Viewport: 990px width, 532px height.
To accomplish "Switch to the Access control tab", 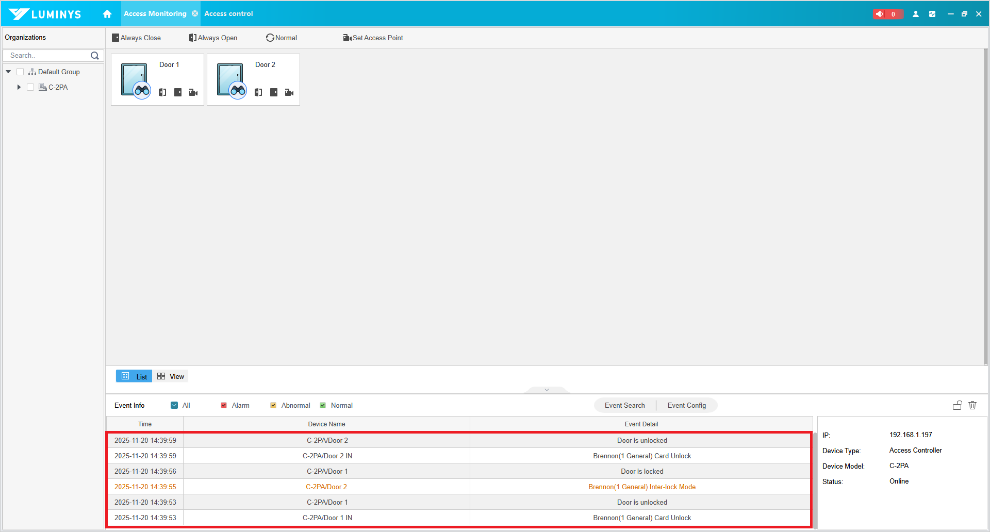I will [228, 14].
